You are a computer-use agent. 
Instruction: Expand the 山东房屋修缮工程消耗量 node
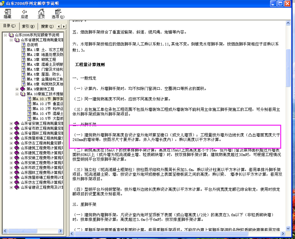coord(11,138)
